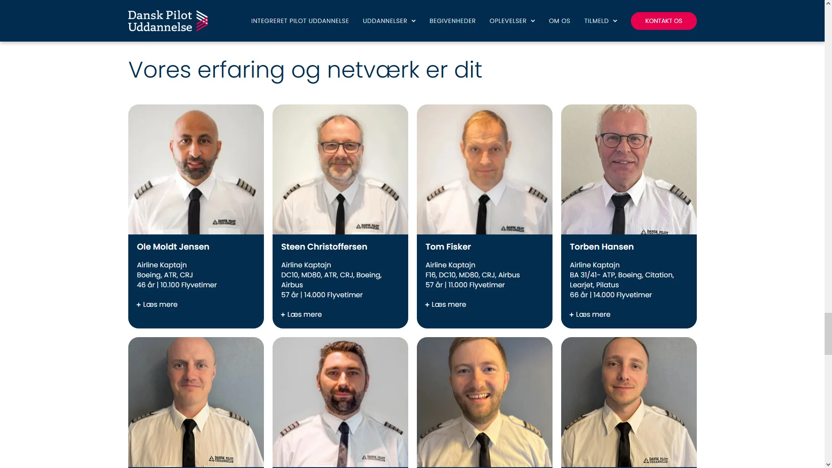Open the Integreret Pilot Uddannelse menu item
This screenshot has height=468, width=832.
(300, 21)
